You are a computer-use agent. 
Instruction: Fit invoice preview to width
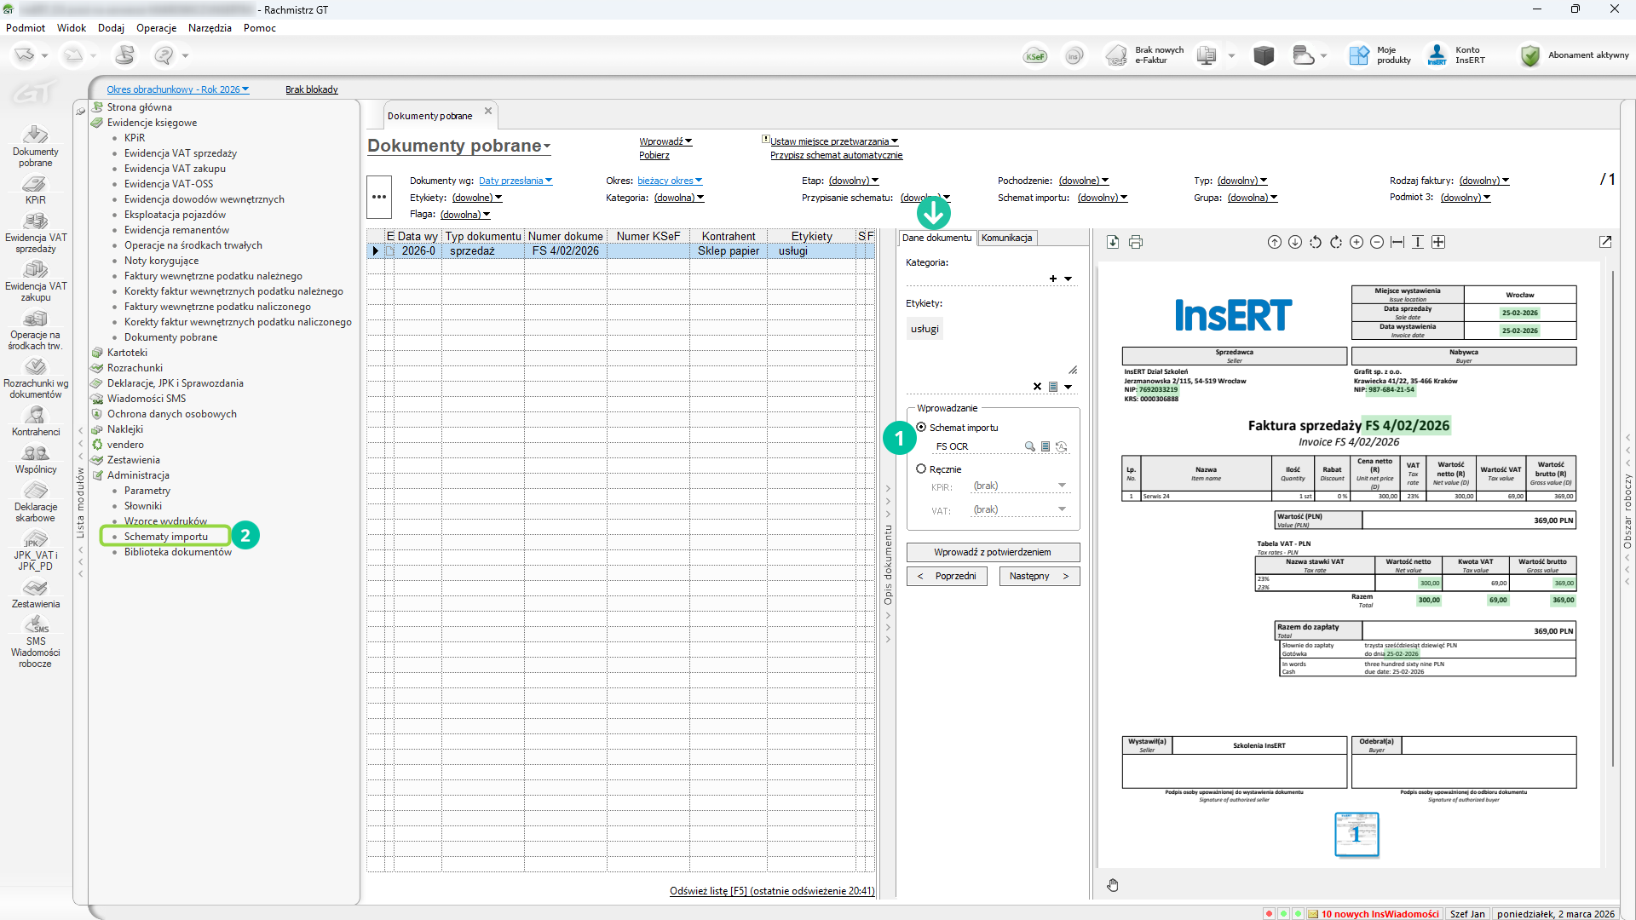point(1397,243)
